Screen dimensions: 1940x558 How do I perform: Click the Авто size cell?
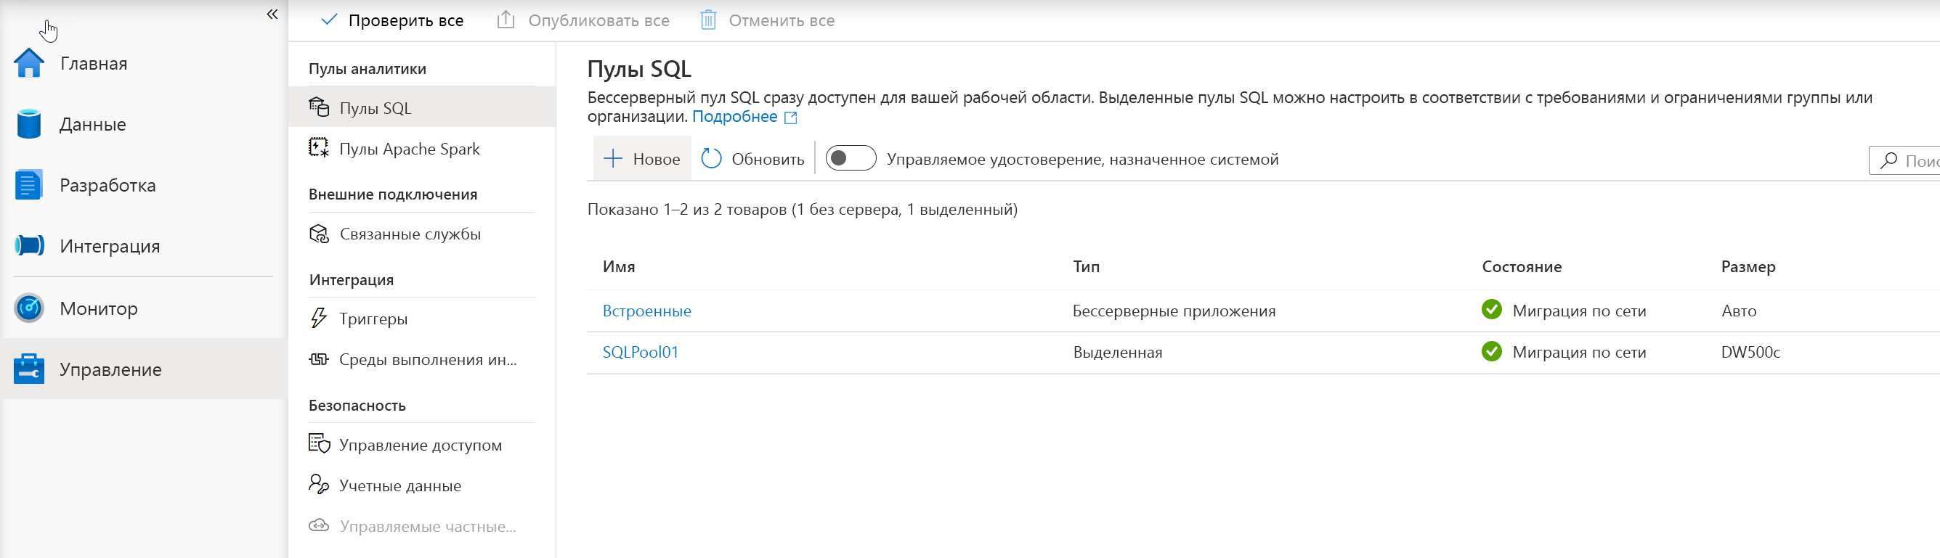click(x=1738, y=311)
